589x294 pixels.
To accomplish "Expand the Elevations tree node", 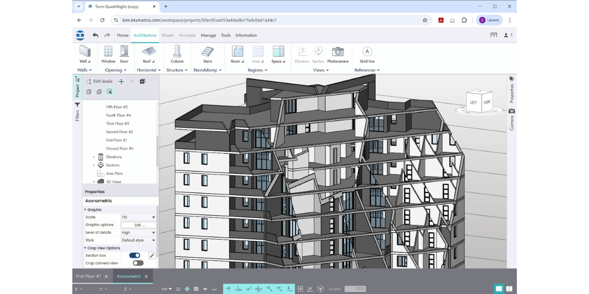I will pyautogui.click(x=94, y=157).
